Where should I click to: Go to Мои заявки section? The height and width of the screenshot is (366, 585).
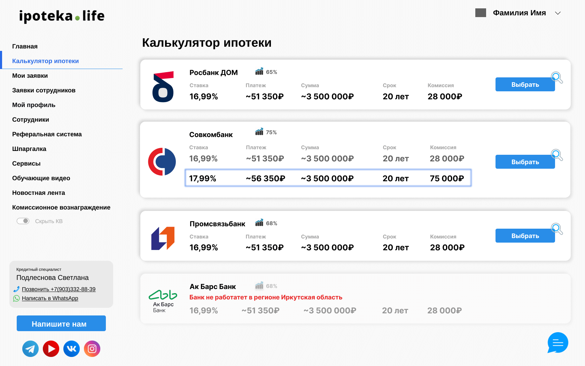coord(30,75)
